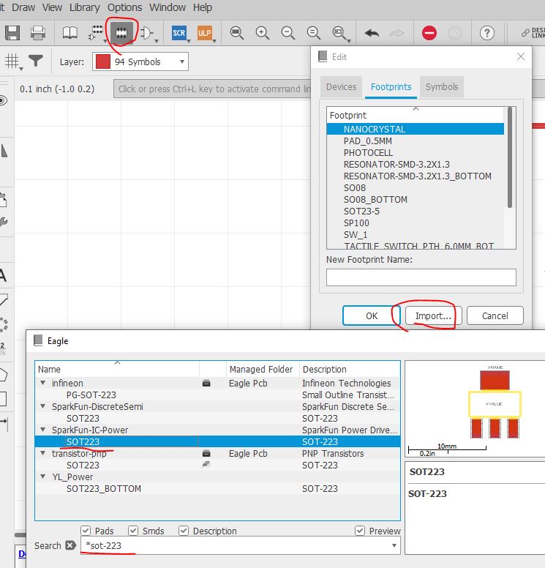545x568 pixels.
Task: Toggle the Preview checkbox
Action: (360, 531)
